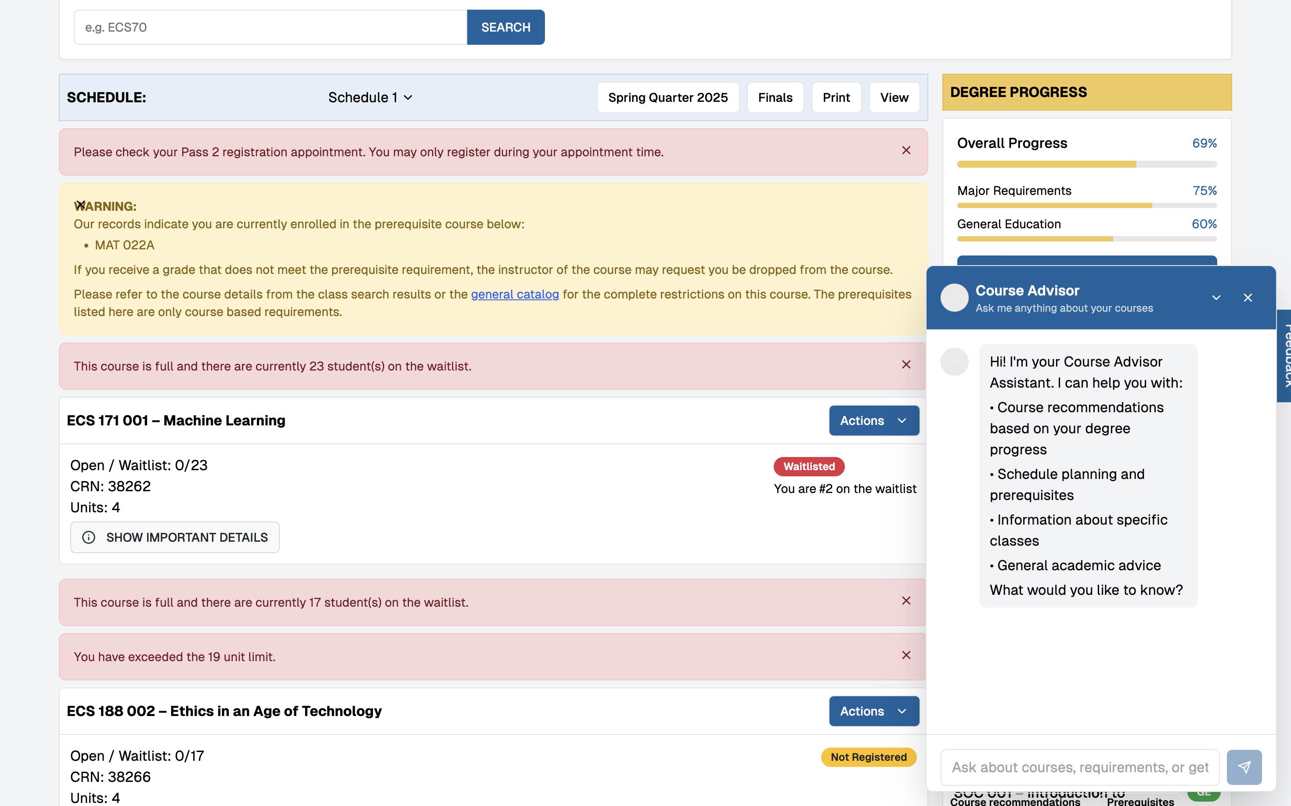Click the Overall Progress bar
The width and height of the screenshot is (1291, 806).
point(1086,164)
